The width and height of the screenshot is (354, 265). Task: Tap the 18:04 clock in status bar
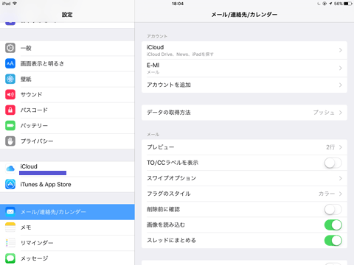178,4
